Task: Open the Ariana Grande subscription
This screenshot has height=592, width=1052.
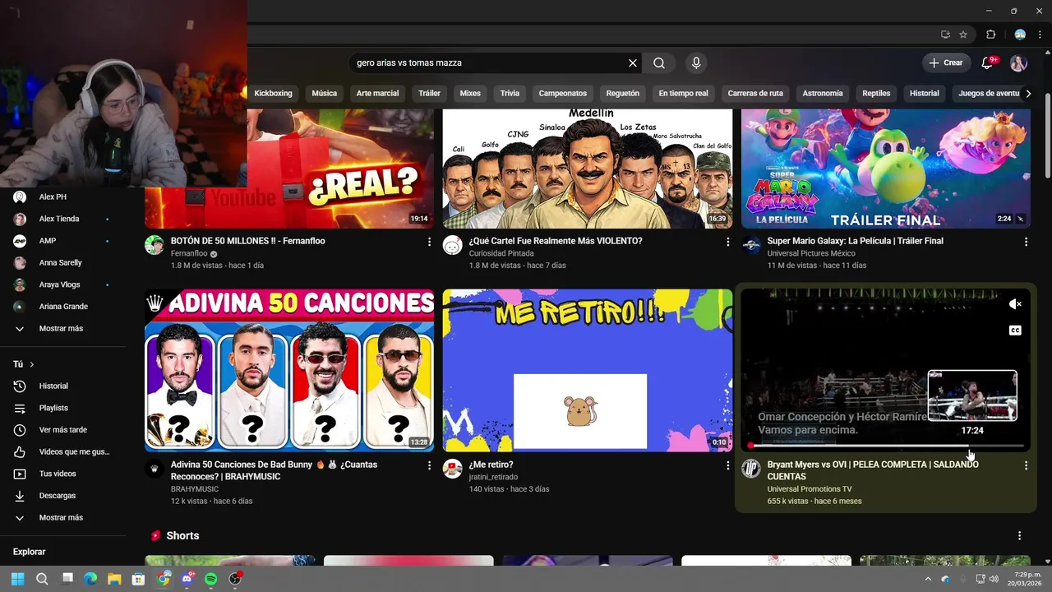Action: [63, 307]
